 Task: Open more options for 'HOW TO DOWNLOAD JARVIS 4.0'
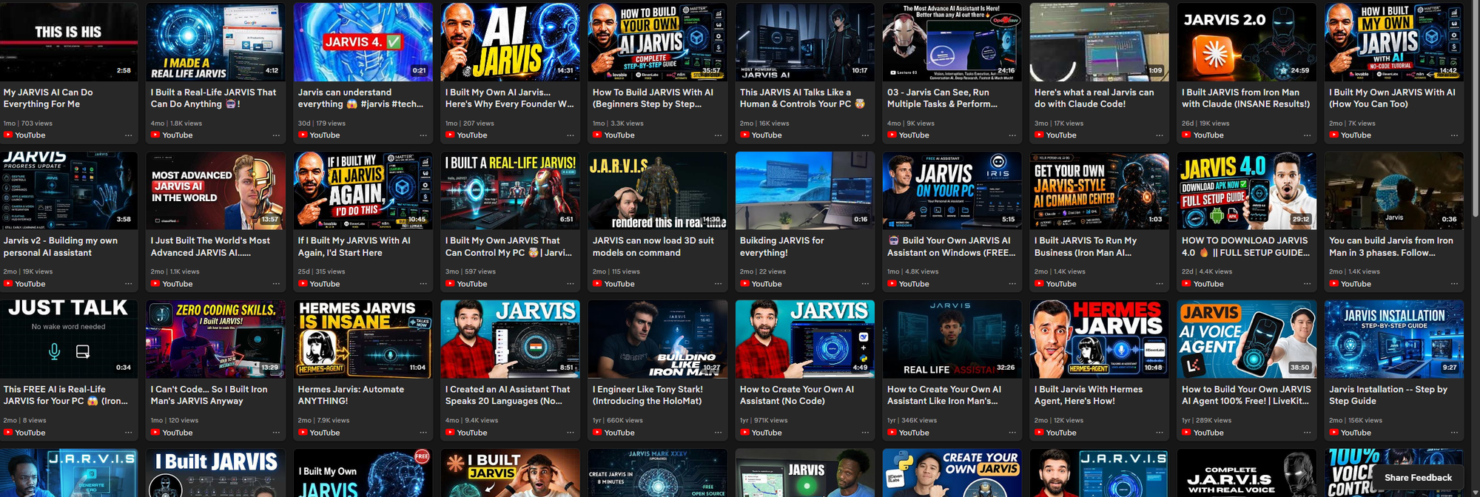pos(1307,284)
